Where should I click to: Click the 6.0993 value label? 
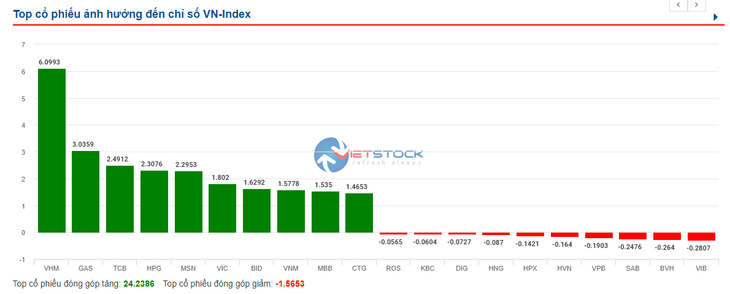point(49,62)
